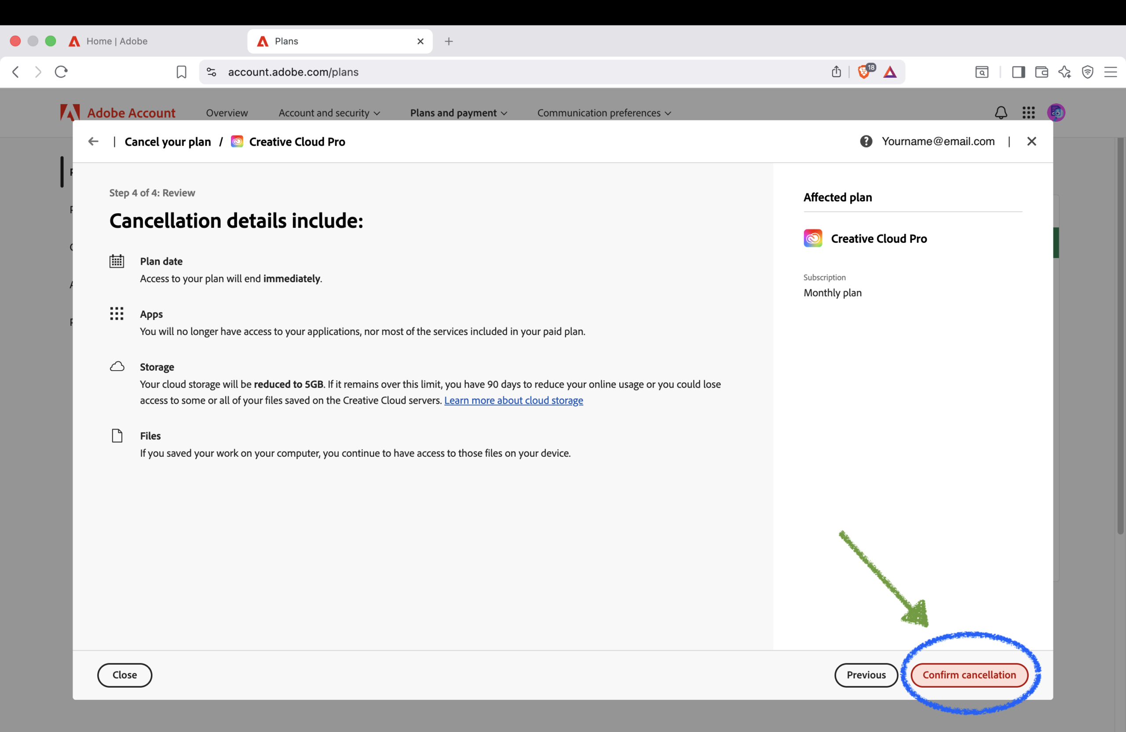Click the Plan date calendar icon
This screenshot has height=732, width=1126.
pyautogui.click(x=117, y=261)
